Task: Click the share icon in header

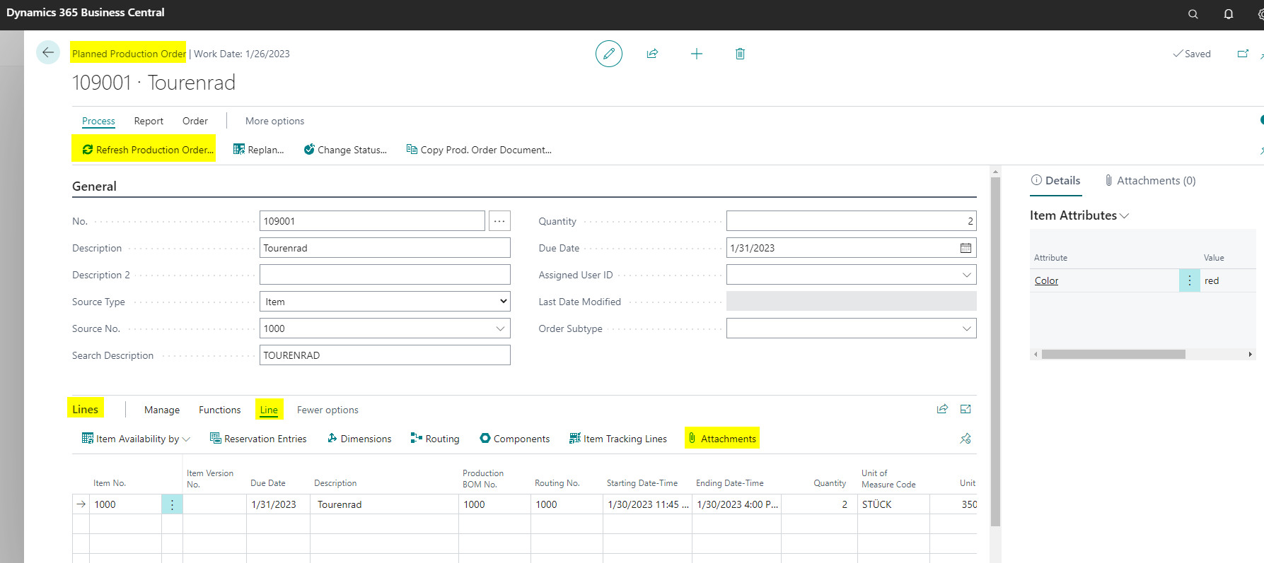Action: [652, 54]
